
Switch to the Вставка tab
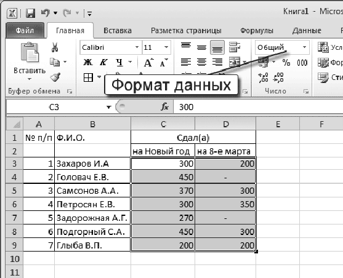118,31
